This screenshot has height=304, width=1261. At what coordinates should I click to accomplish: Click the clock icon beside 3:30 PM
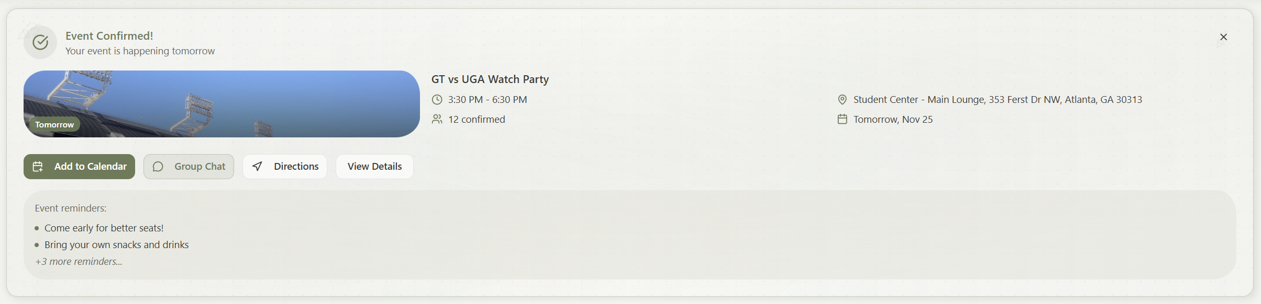(437, 100)
